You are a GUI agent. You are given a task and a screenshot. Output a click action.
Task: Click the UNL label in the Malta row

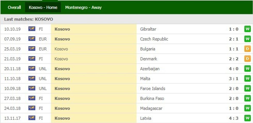tap(43, 79)
